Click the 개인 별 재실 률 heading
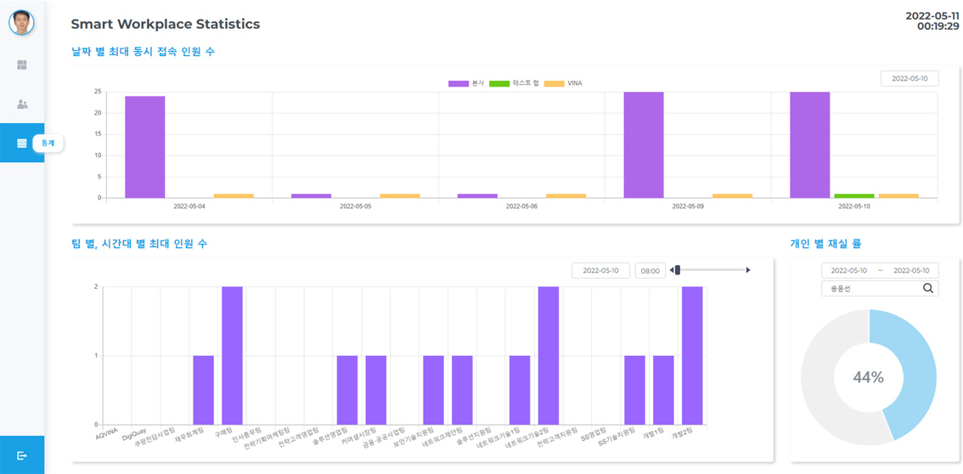The image size is (963, 474). pos(825,244)
